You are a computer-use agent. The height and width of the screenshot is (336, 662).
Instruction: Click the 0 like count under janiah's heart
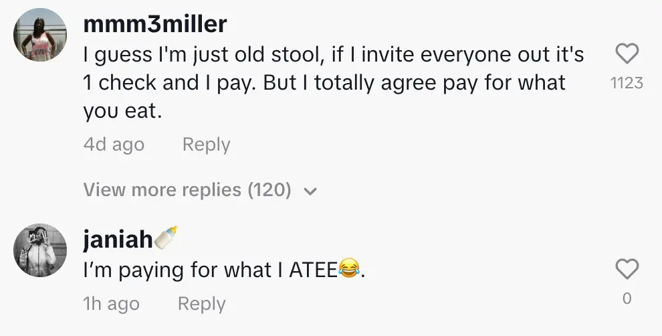pos(627,299)
